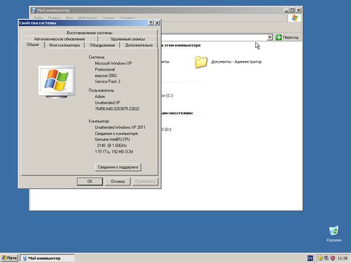Confirm the dialog with OK
Viewport: 351px width, 263px height.
(x=90, y=182)
